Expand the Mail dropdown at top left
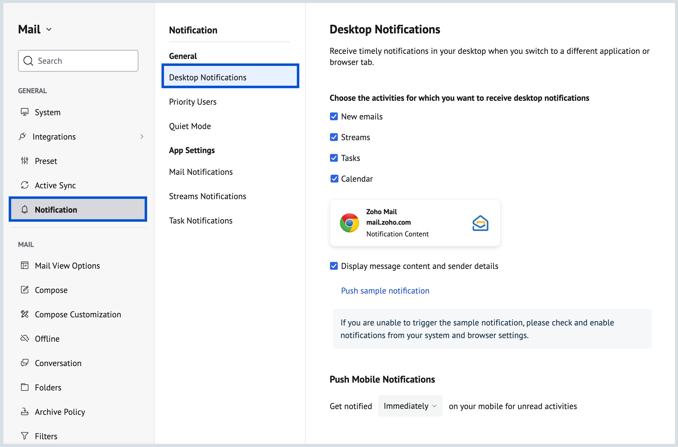The width and height of the screenshot is (678, 447). pos(50,29)
